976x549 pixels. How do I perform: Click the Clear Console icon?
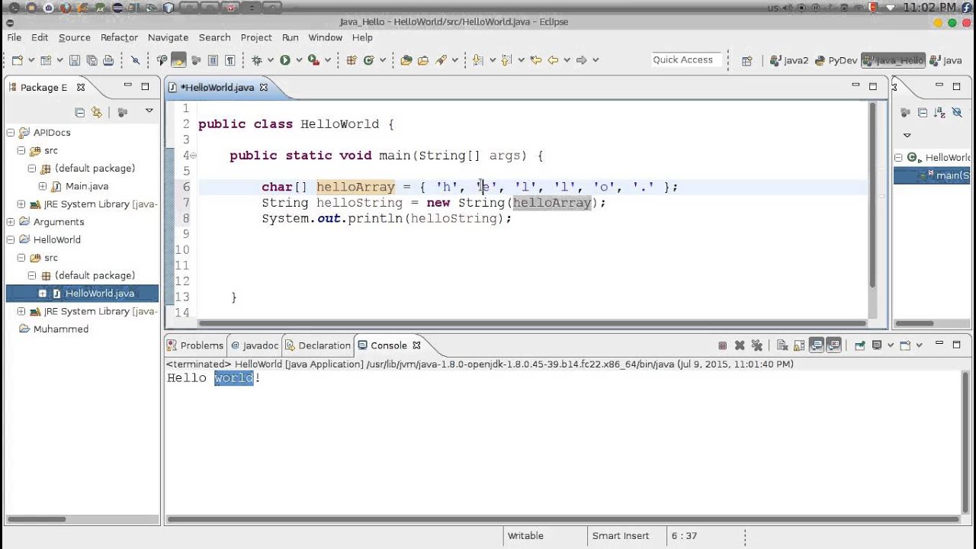click(x=782, y=345)
